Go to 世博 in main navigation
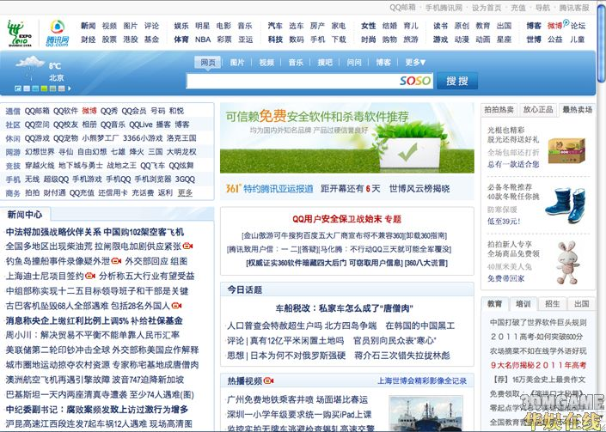 (534, 40)
